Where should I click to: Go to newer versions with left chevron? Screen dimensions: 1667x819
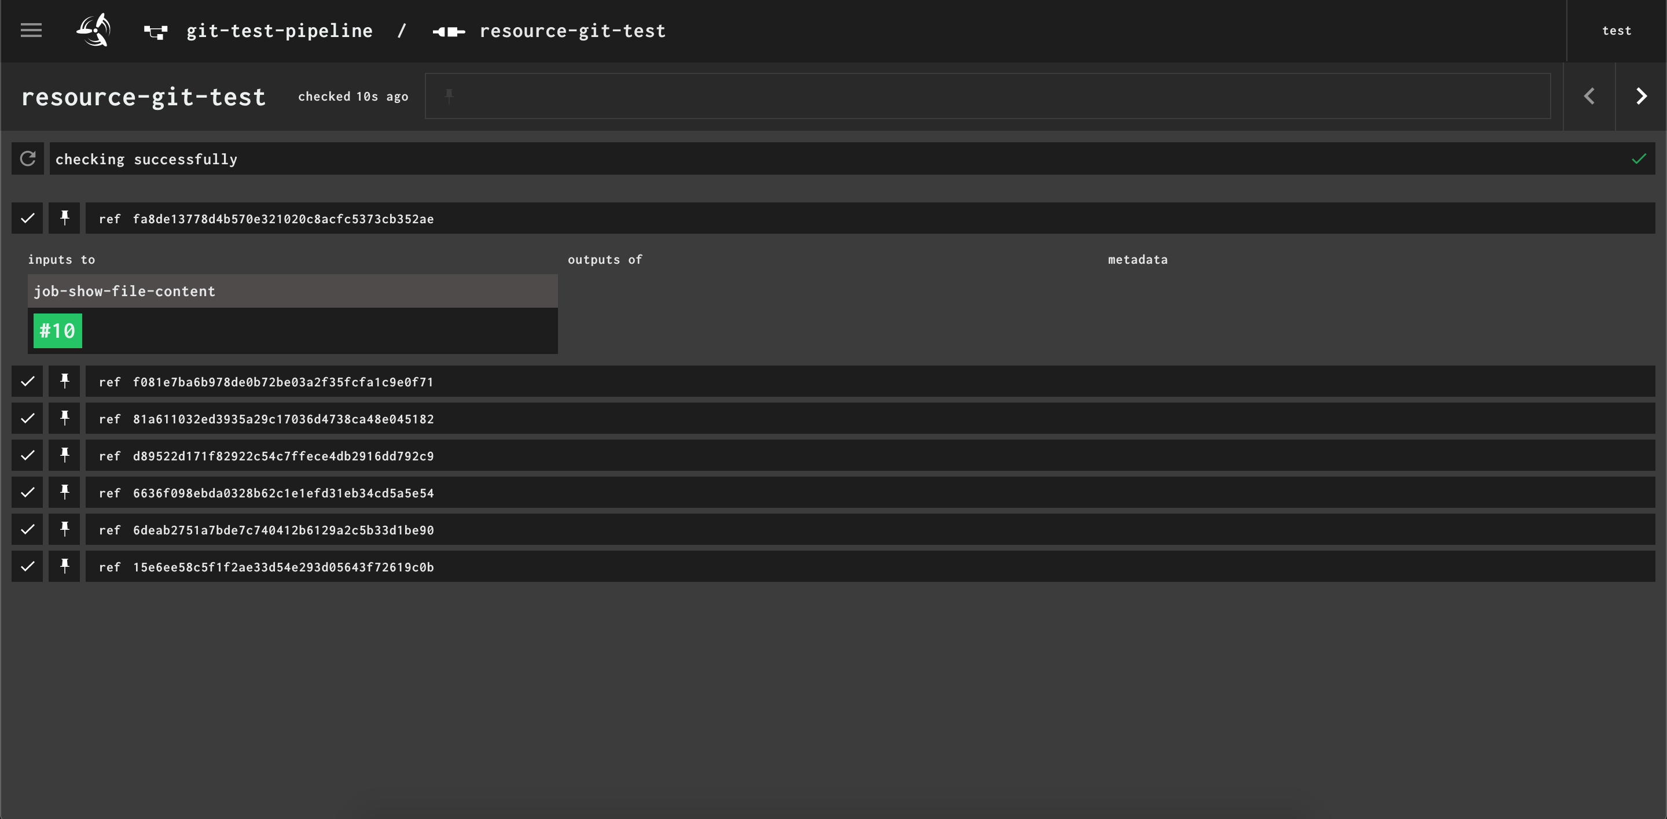tap(1590, 95)
